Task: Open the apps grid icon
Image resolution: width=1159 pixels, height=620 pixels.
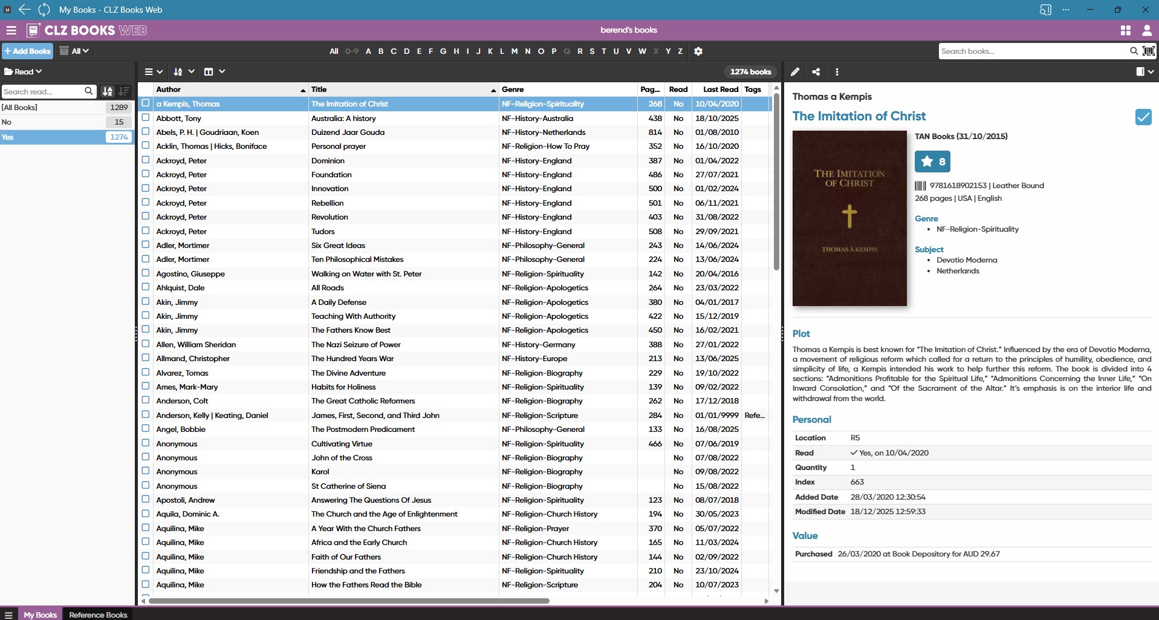Action: tap(1125, 30)
